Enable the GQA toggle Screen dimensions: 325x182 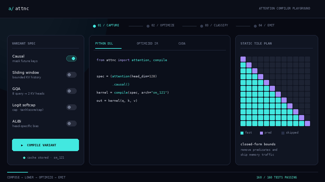coord(71,91)
